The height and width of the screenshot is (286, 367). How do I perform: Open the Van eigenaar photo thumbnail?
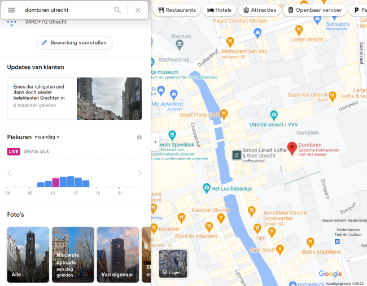[x=118, y=254]
